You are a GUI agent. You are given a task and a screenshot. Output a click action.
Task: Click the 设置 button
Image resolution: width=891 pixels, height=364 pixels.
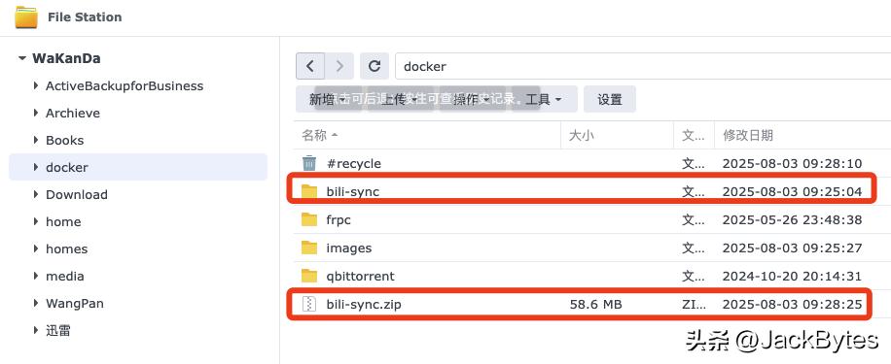pos(610,99)
